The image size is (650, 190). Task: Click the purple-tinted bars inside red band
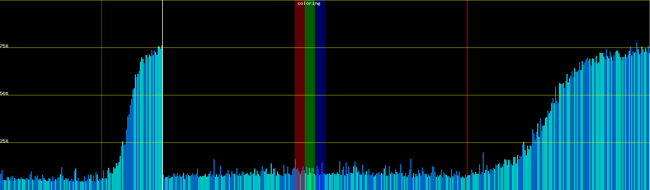[298, 179]
